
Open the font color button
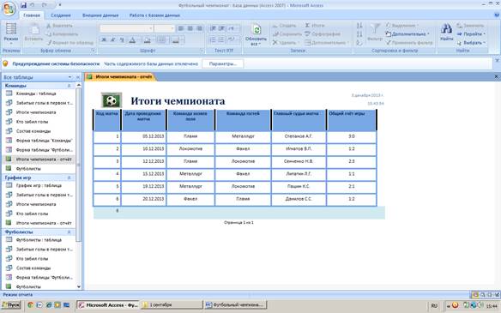click(132, 39)
